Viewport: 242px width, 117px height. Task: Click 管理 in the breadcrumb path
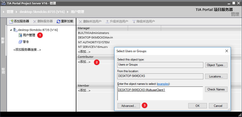coord(10,12)
